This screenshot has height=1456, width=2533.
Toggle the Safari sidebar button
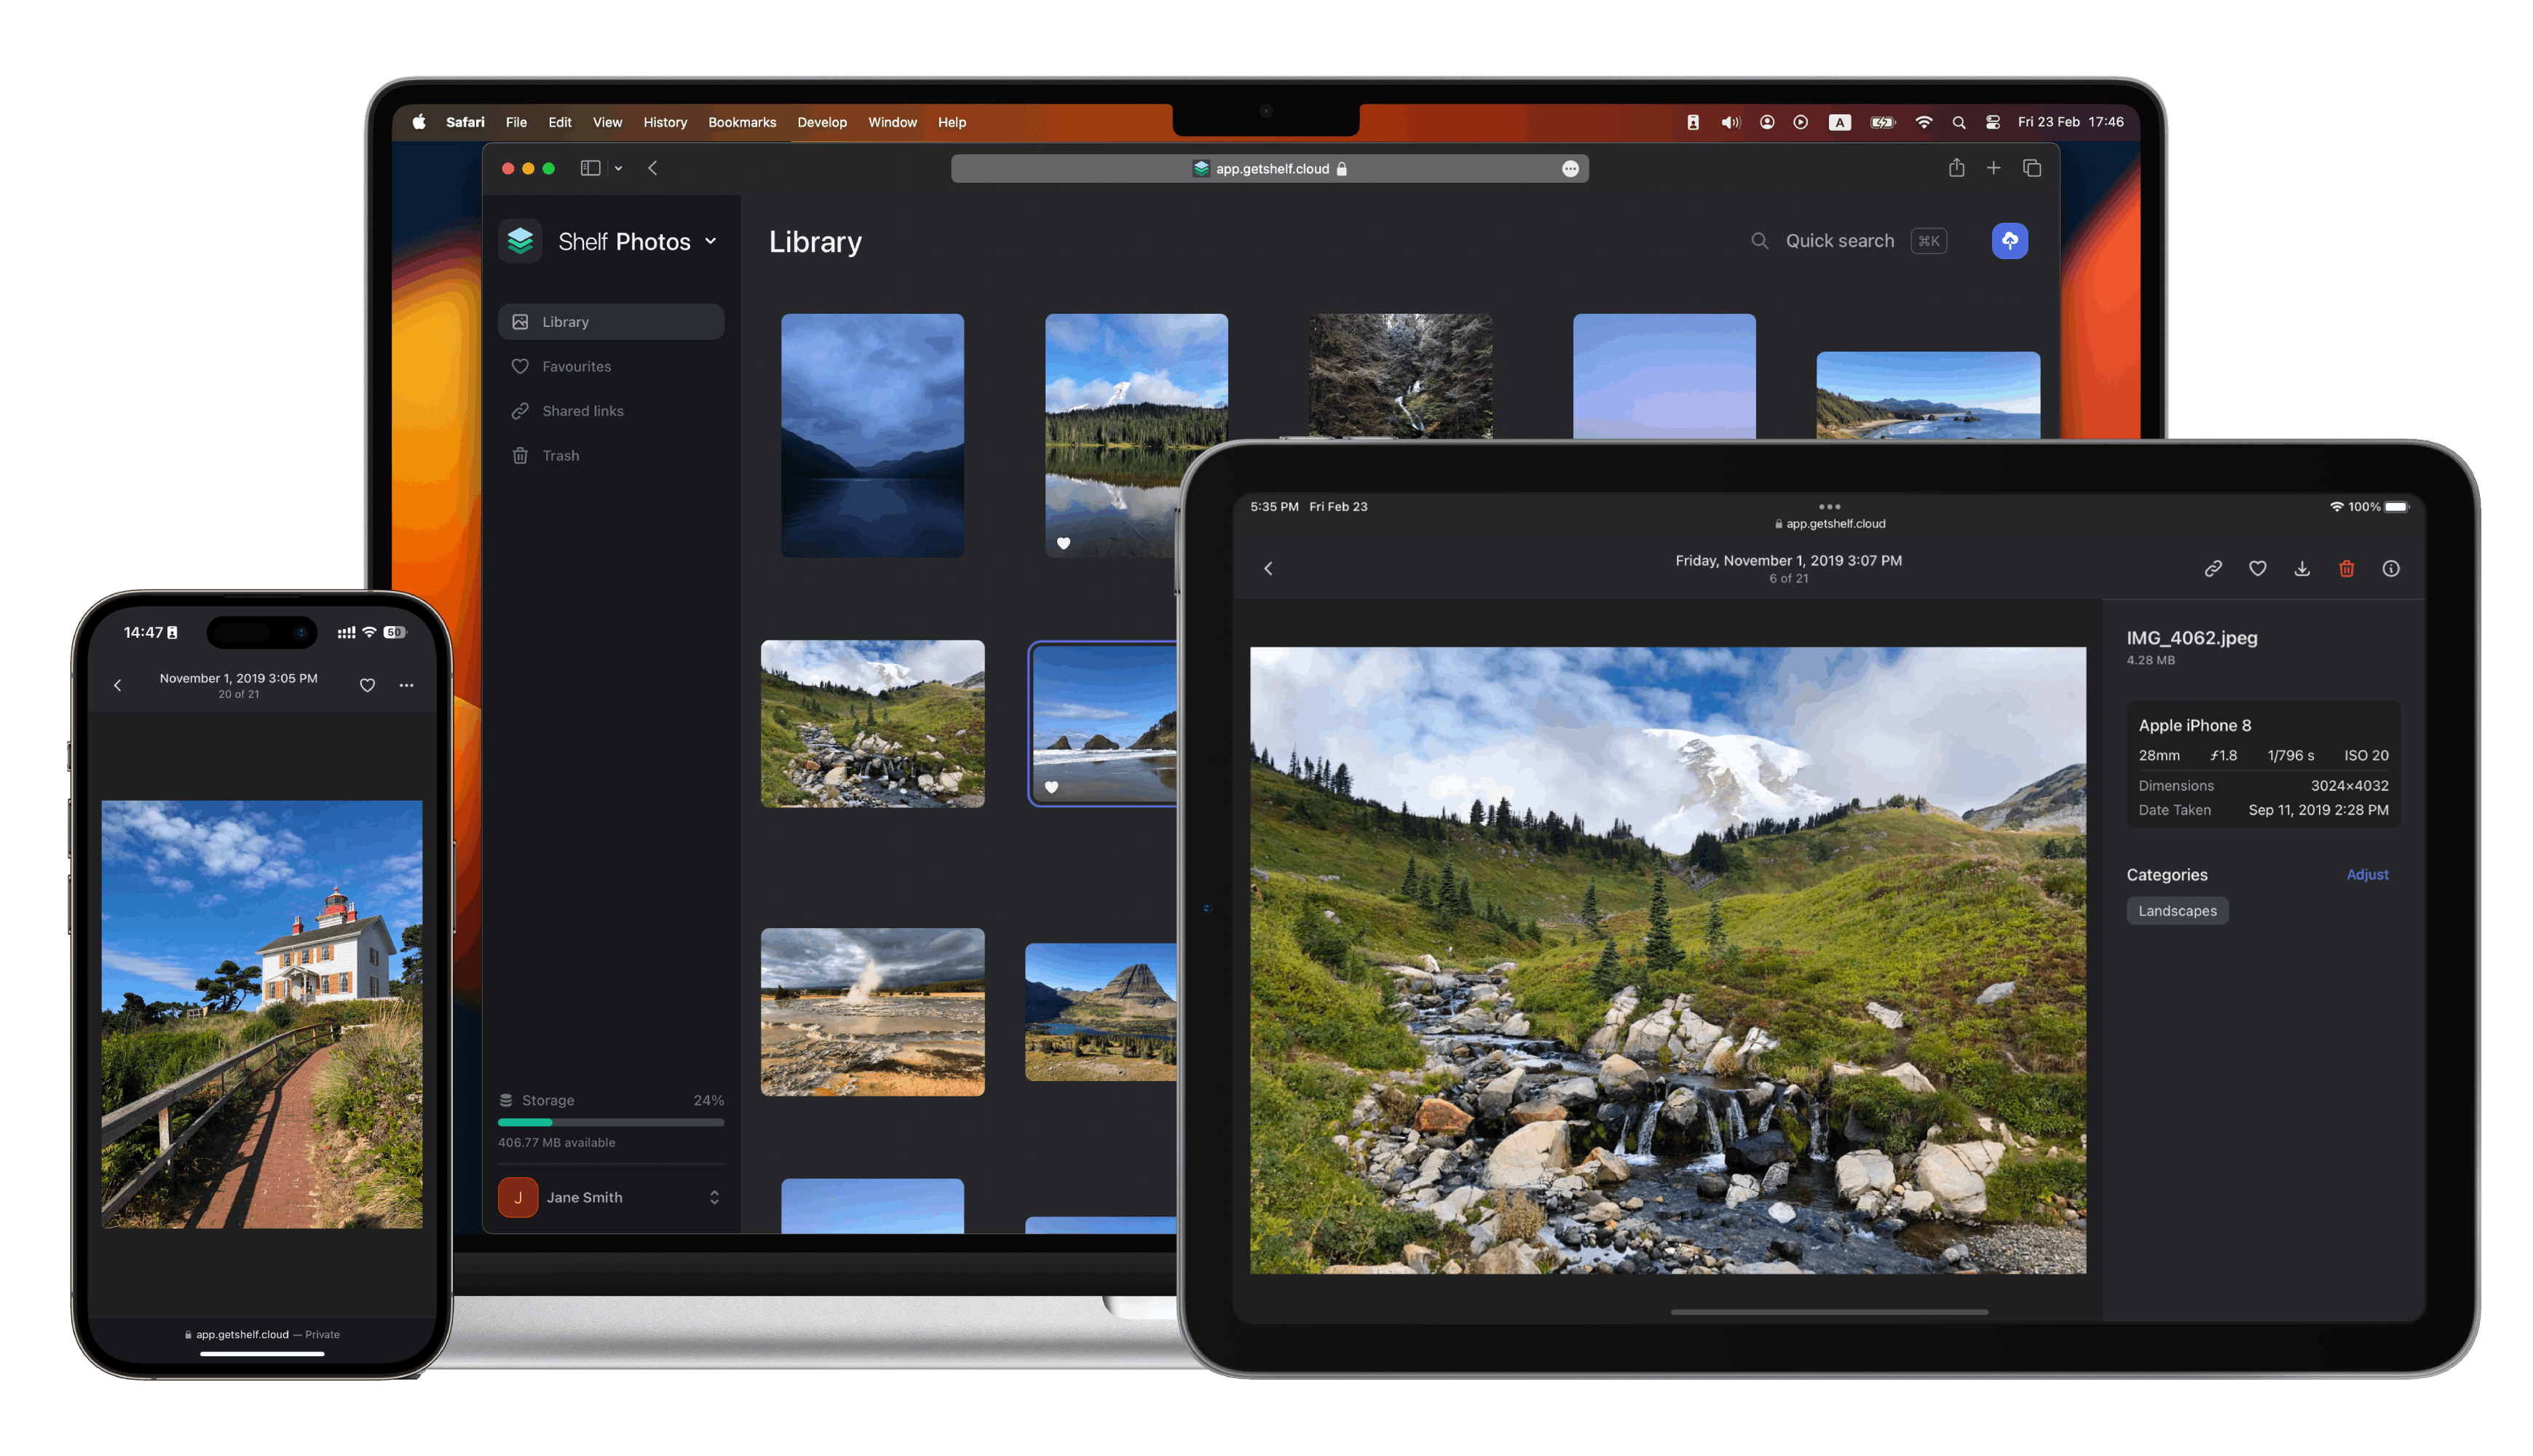click(590, 168)
